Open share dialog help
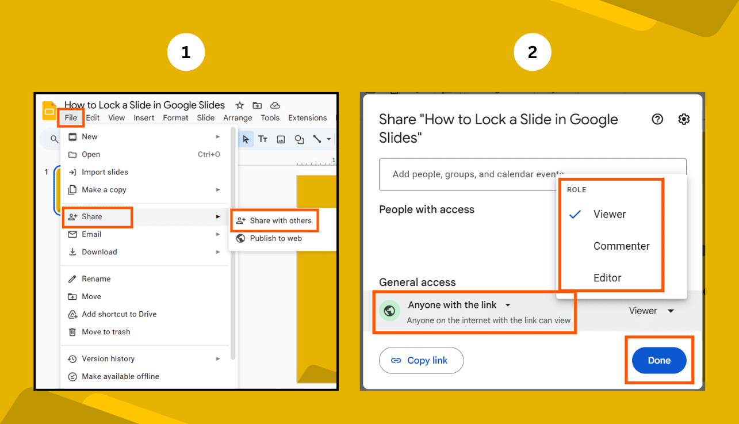The image size is (739, 424). pos(657,119)
